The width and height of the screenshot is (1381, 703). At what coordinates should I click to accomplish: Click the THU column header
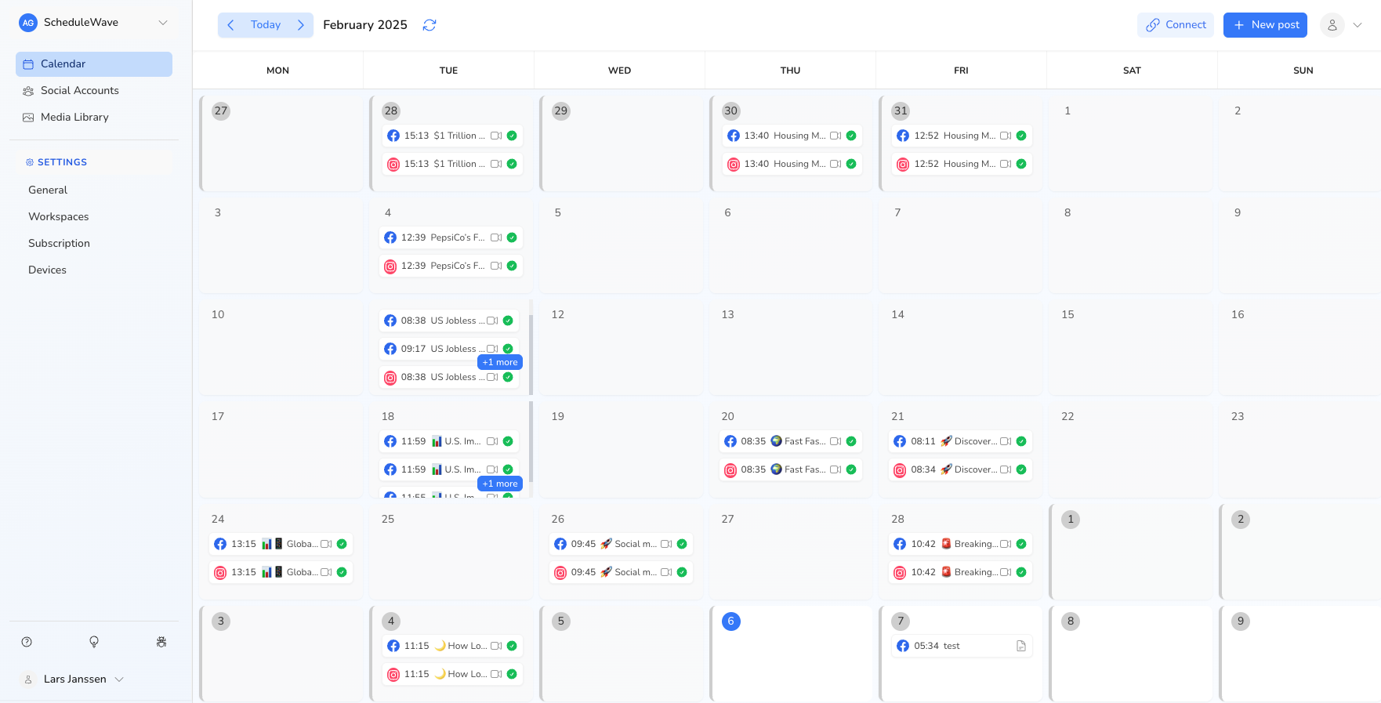pos(790,71)
